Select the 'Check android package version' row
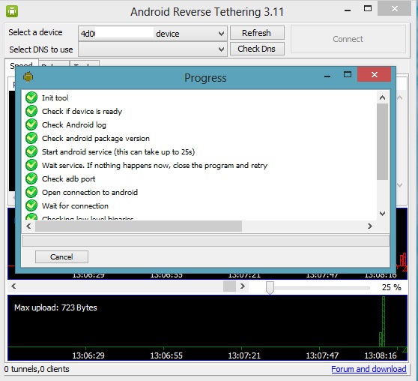This screenshot has height=381, width=418. (x=96, y=138)
